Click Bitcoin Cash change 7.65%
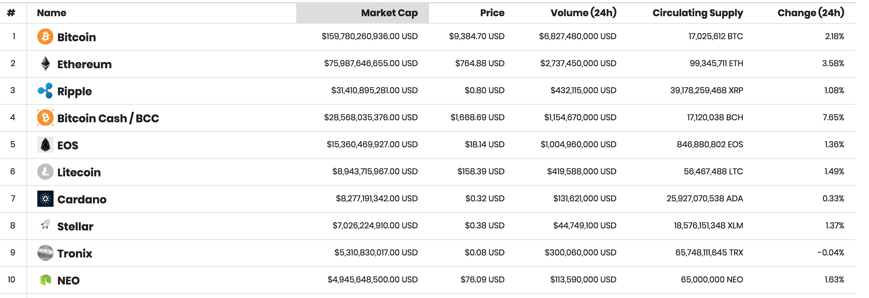Image resolution: width=869 pixels, height=298 pixels. pos(833,117)
